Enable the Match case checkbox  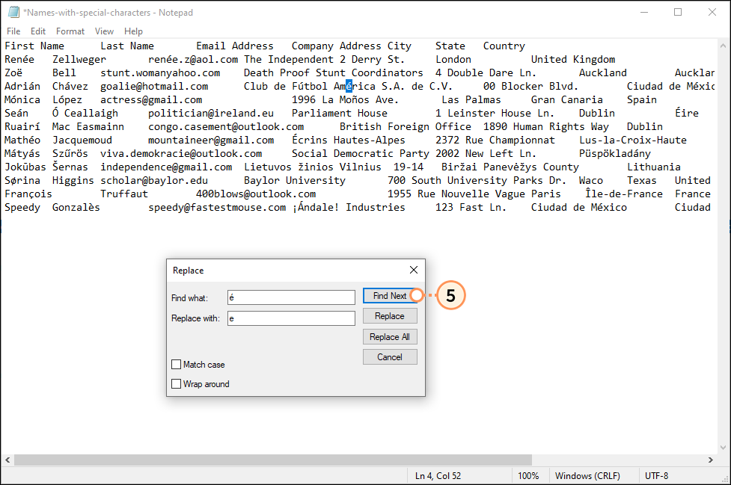177,365
